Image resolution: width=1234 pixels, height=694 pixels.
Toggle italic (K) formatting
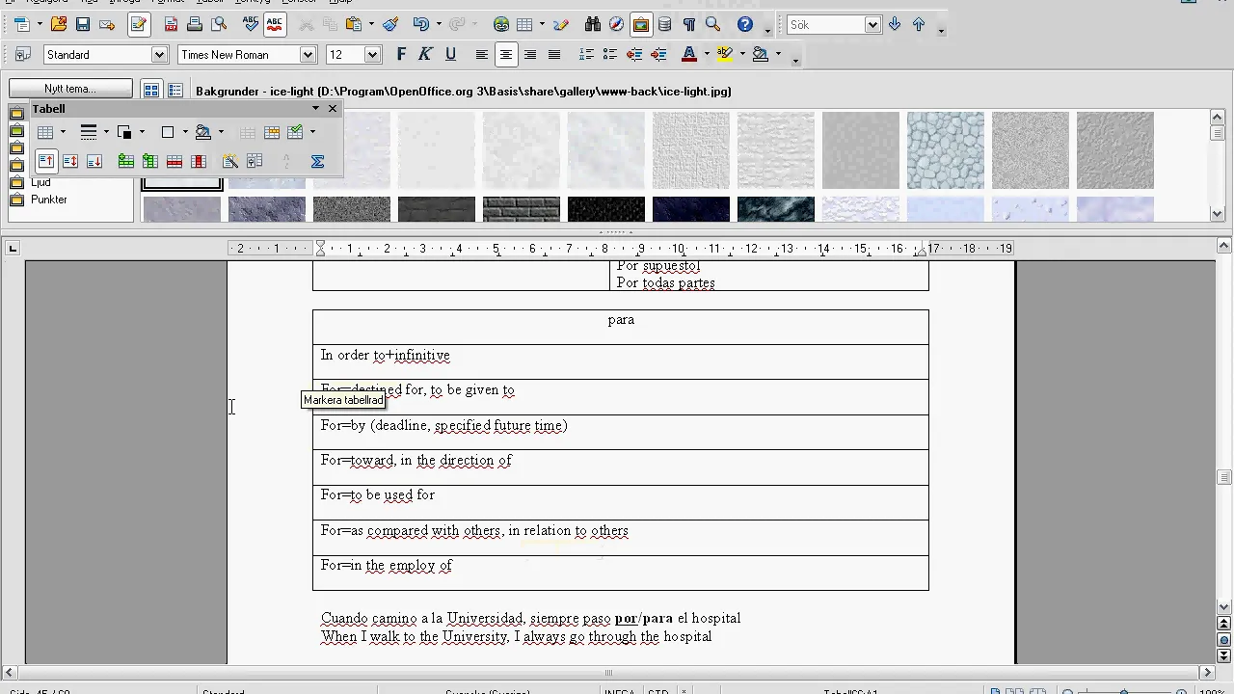[425, 55]
